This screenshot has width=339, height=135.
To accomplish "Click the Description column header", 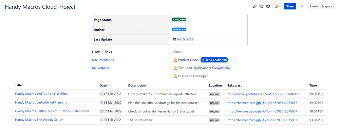I will click(137, 86).
